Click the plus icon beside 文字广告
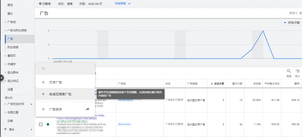The height and width of the screenshot is (137, 302). coord(43,82)
